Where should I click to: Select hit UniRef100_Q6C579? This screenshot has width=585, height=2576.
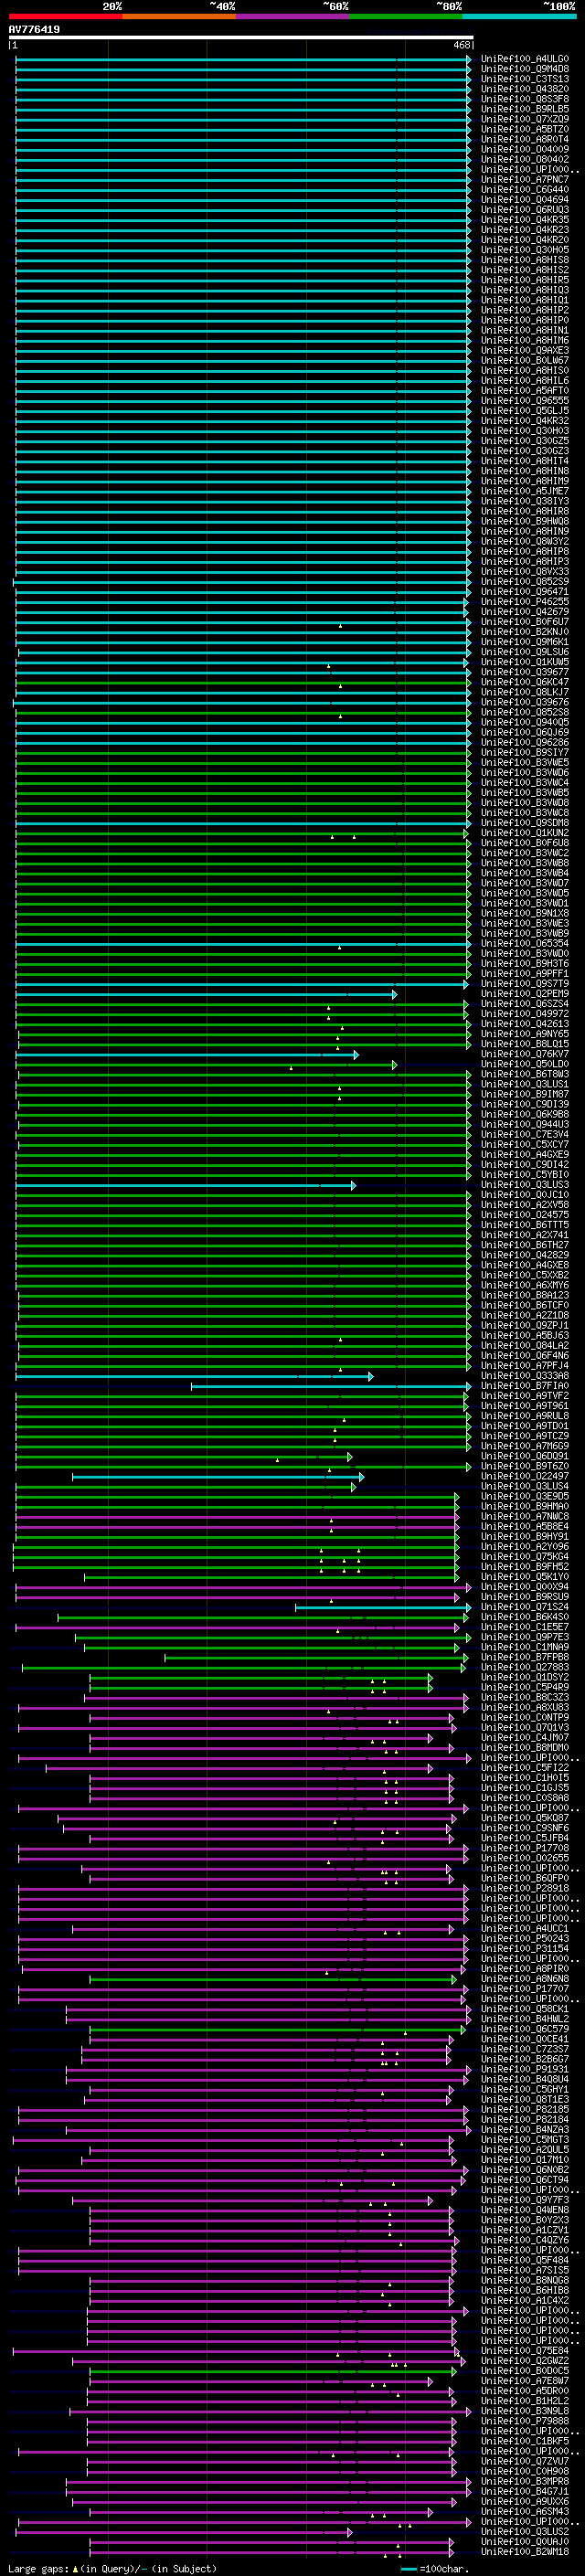[525, 2030]
